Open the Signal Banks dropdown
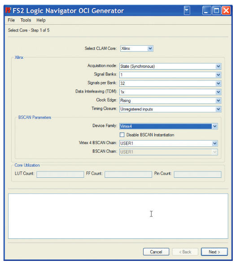 pos(218,75)
